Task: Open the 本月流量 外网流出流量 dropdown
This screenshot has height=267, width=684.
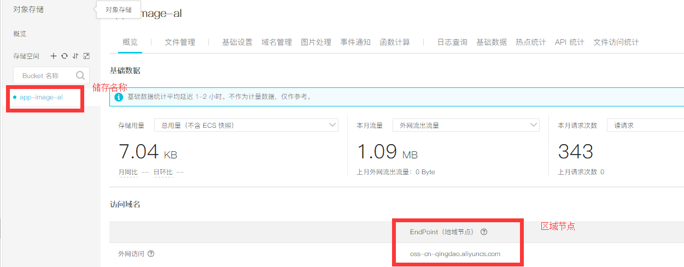Action: (466, 125)
